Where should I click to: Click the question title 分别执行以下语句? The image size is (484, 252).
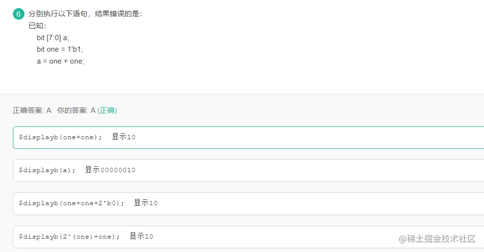pos(85,14)
